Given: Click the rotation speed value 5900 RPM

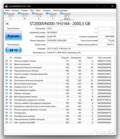Looking at the screenshot, I should coord(107,37).
